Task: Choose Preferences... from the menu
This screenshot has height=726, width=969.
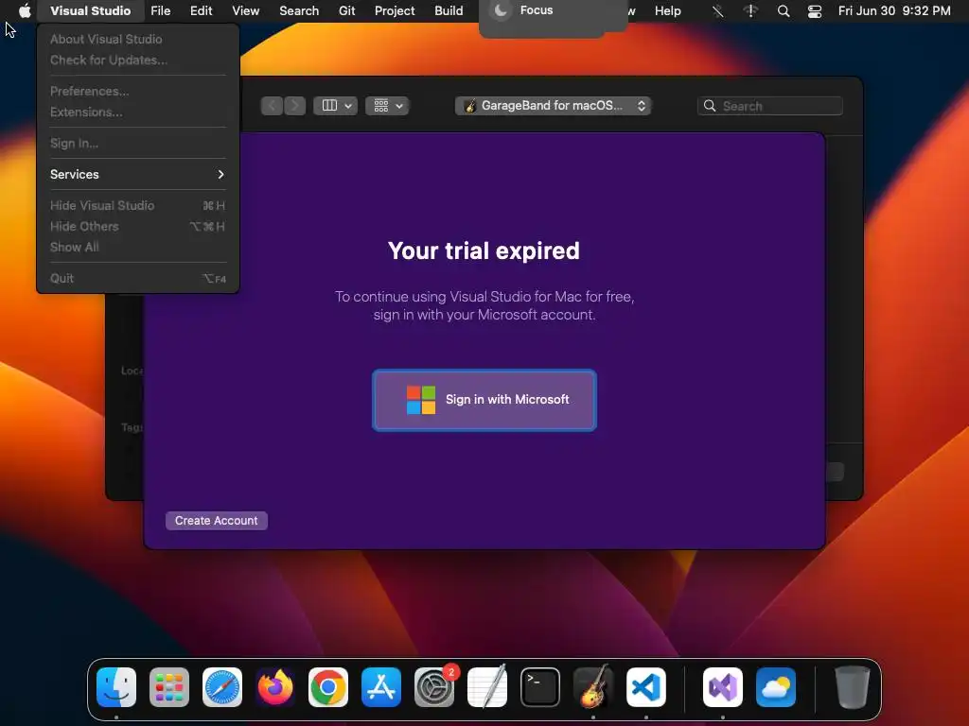Action: click(137, 91)
